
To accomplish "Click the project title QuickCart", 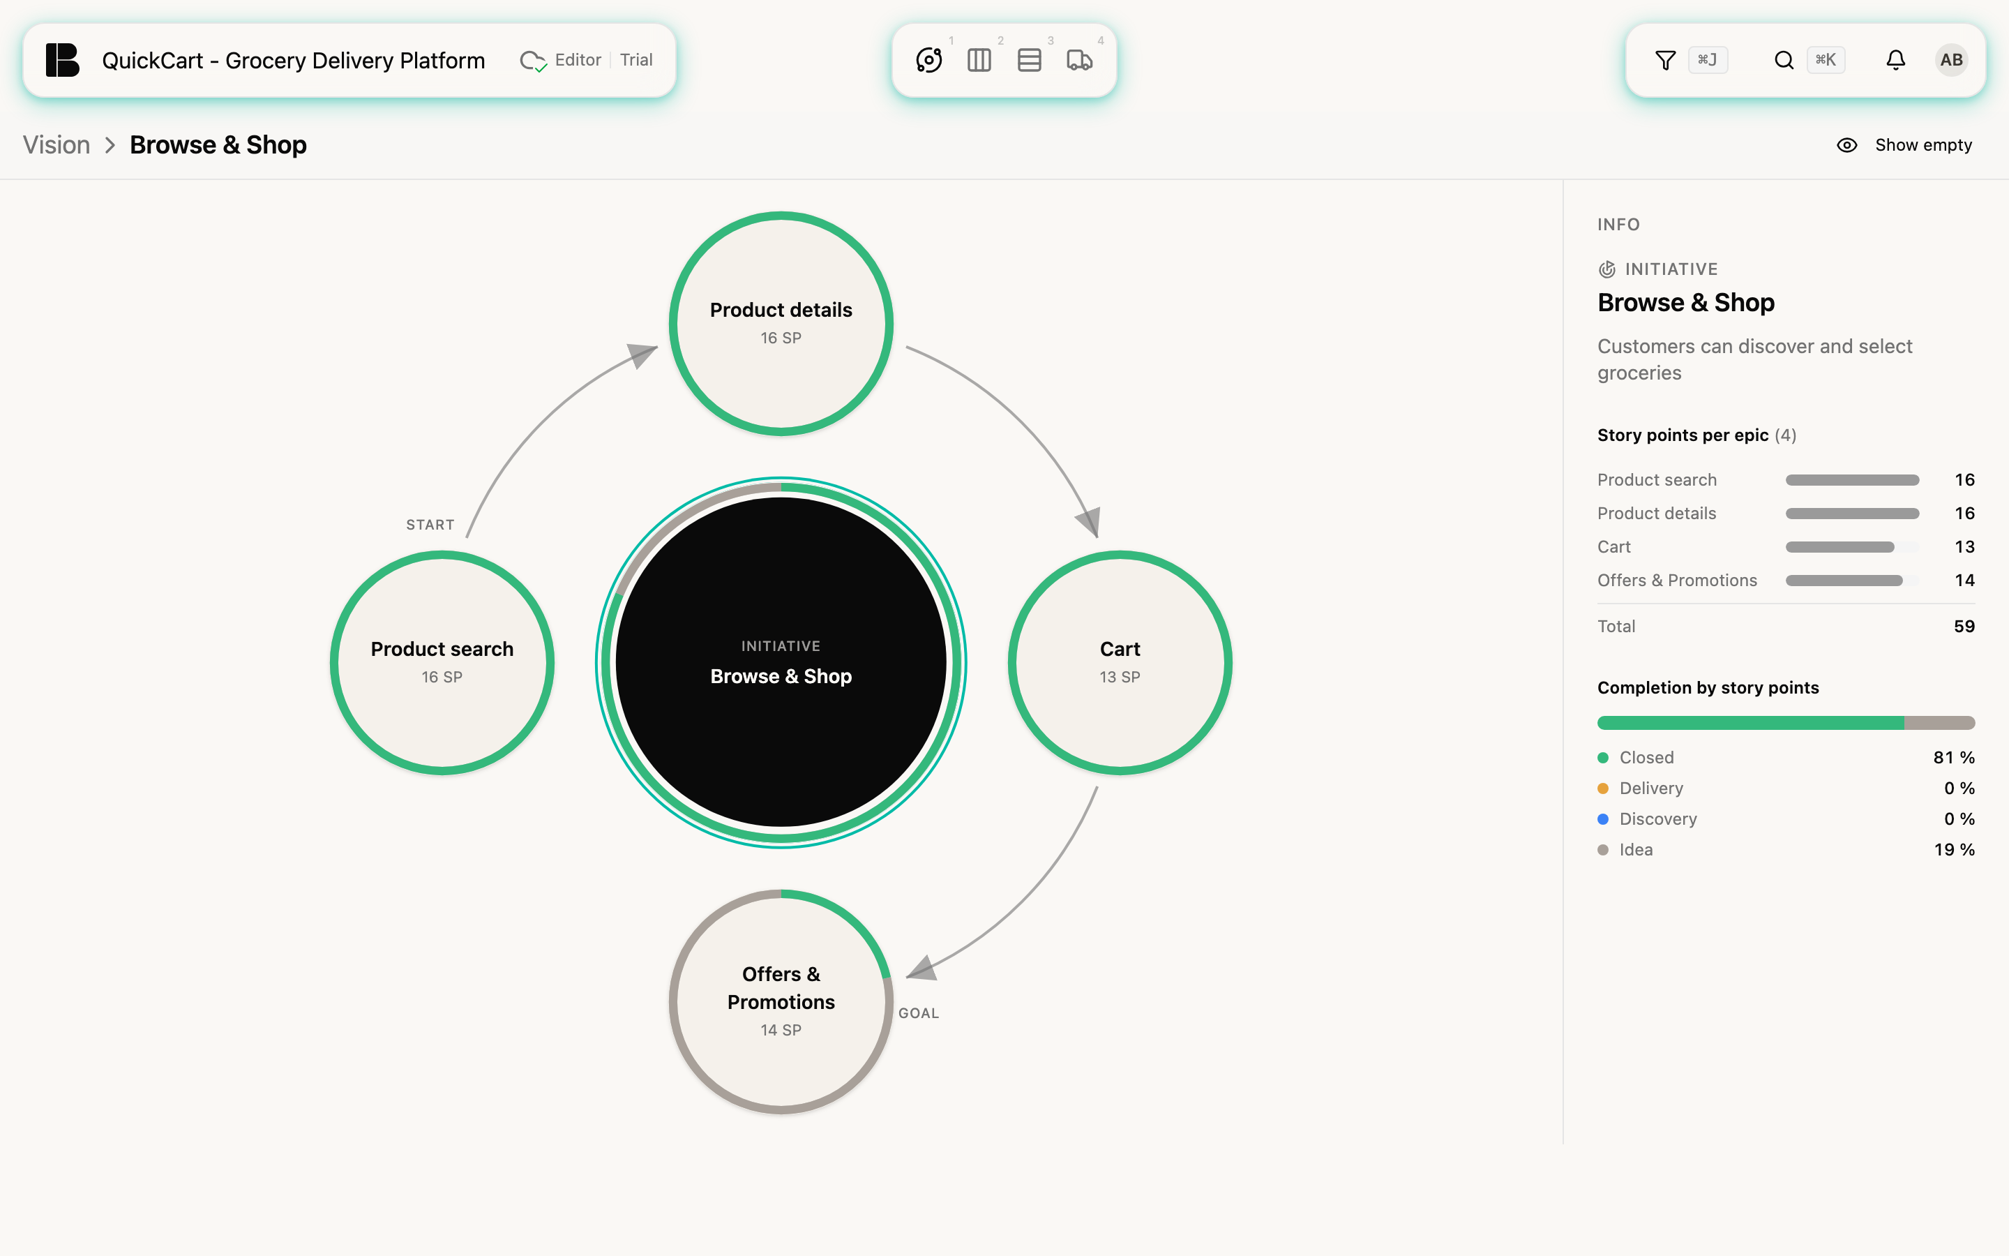I will click(x=293, y=61).
